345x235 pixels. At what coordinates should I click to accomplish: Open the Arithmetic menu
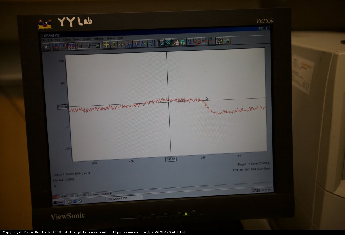(x=99, y=39)
